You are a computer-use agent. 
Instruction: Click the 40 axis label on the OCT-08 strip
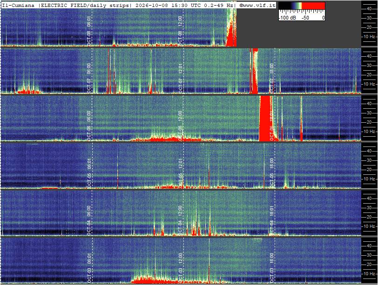pos(369,9)
